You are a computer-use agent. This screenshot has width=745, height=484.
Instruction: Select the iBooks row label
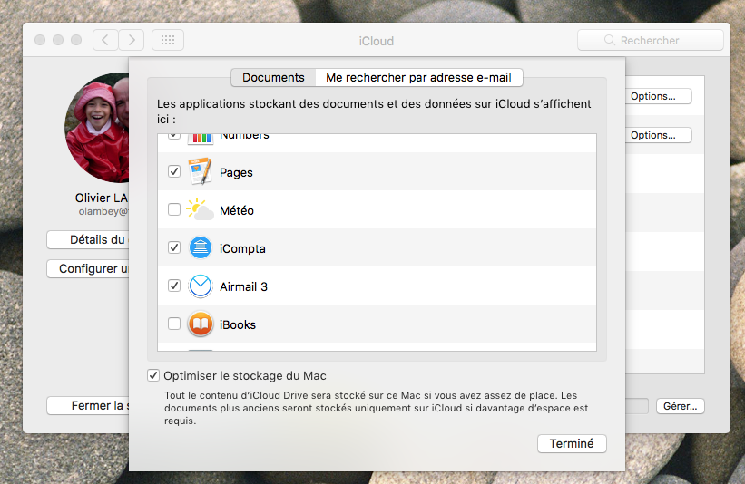[238, 324]
